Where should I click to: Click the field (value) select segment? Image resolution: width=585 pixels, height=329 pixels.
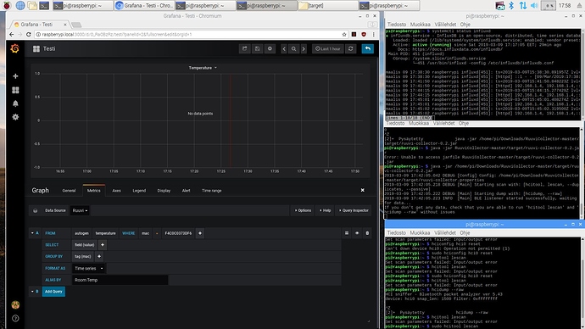[84, 245]
